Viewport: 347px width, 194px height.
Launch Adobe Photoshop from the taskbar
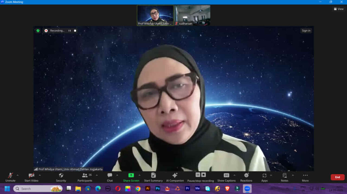pyautogui.click(x=158, y=189)
